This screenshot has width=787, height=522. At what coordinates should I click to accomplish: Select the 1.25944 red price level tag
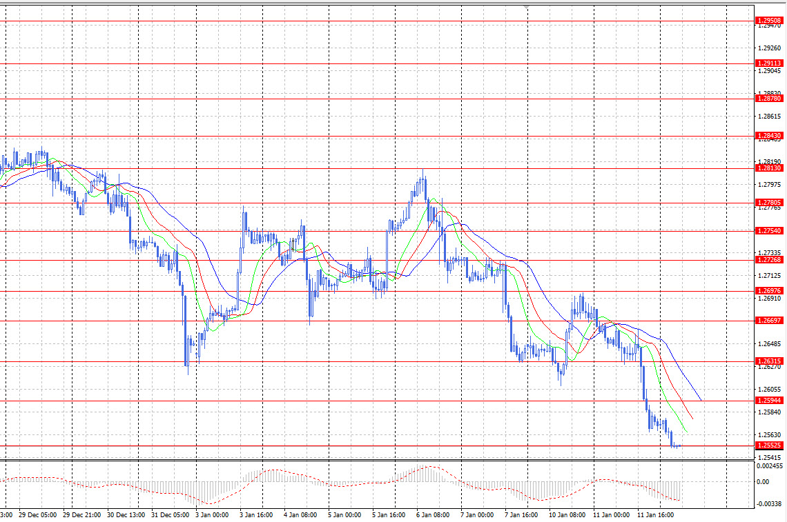(x=769, y=400)
